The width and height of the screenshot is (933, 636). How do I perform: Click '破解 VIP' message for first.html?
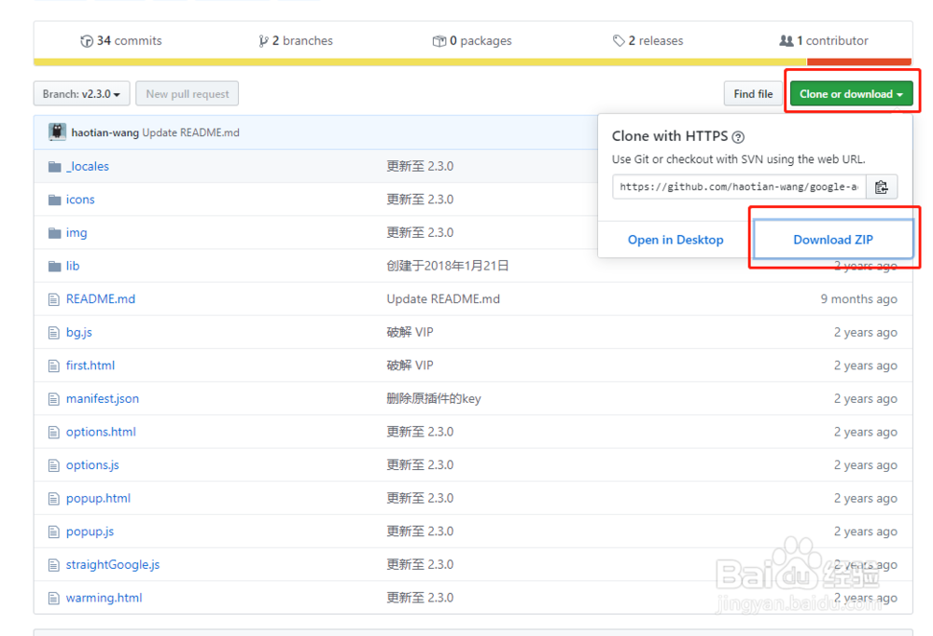(410, 366)
